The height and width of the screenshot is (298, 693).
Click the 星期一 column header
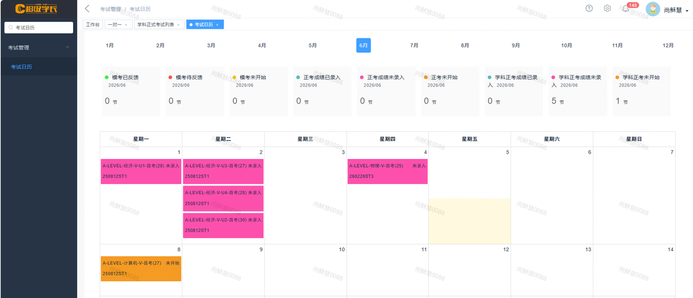[141, 139]
